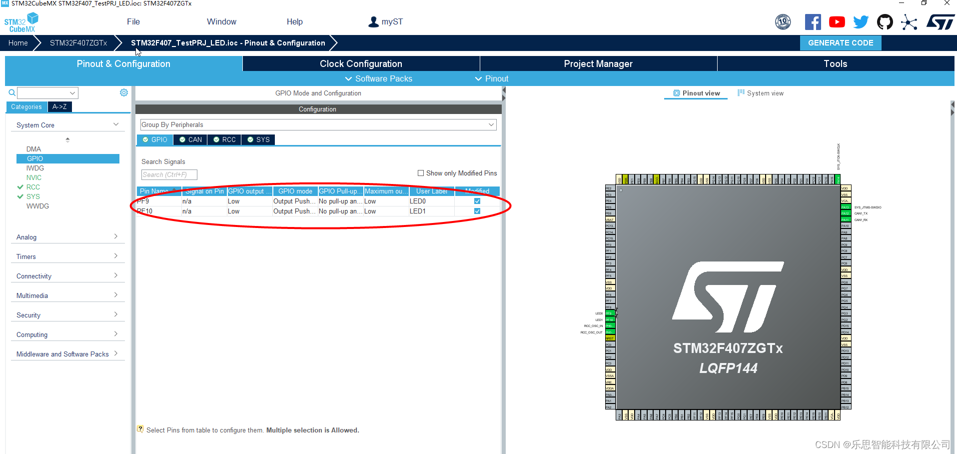Screen dimensions: 957x454
Task: Select the CAN peripheral tab
Action: pos(190,139)
